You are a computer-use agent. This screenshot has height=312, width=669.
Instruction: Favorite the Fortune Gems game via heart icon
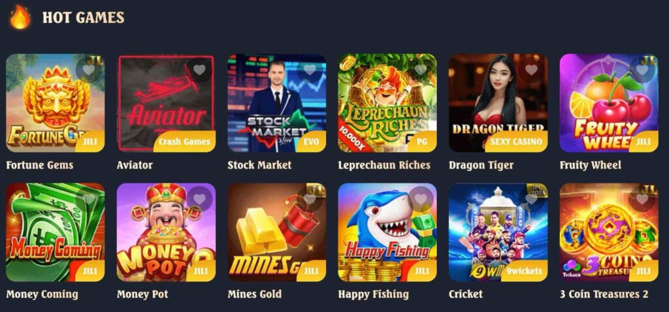pyautogui.click(x=88, y=69)
